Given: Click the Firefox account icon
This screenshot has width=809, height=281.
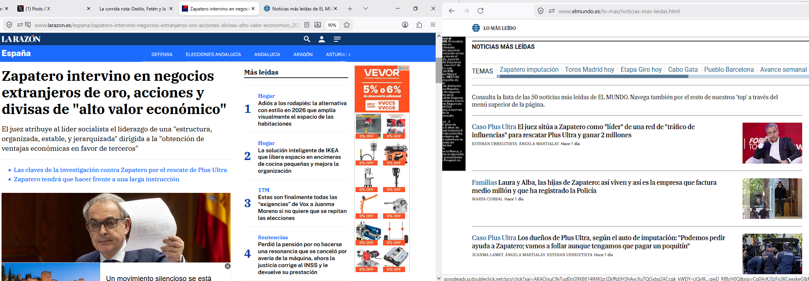Looking at the screenshot, I should click(x=405, y=25).
